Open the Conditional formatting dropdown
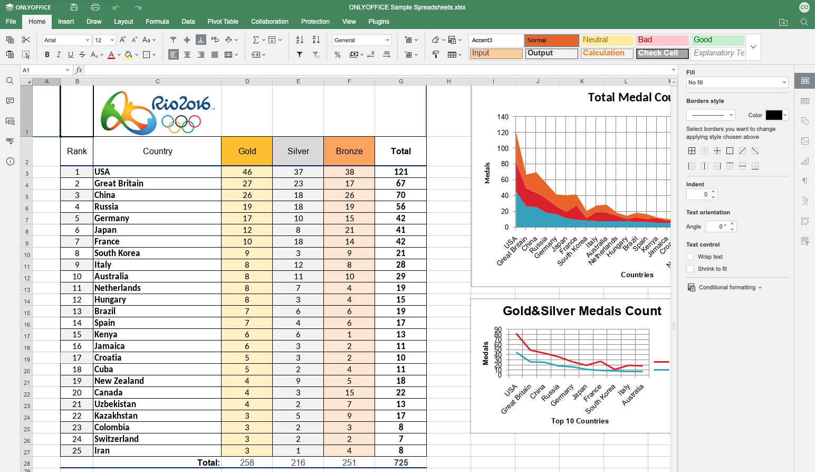Image resolution: width=815 pixels, height=472 pixels. (x=725, y=287)
